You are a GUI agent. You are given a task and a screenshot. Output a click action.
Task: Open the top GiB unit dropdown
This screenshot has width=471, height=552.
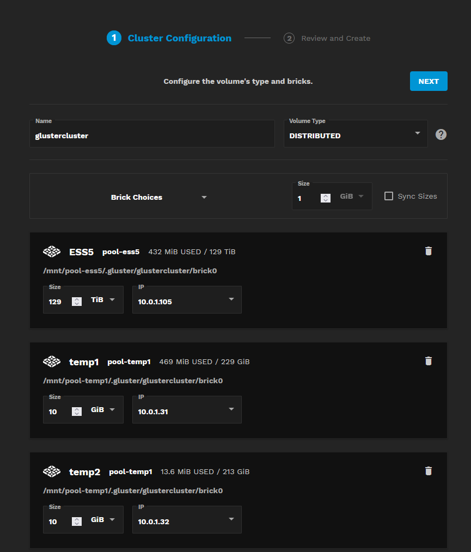pos(351,196)
